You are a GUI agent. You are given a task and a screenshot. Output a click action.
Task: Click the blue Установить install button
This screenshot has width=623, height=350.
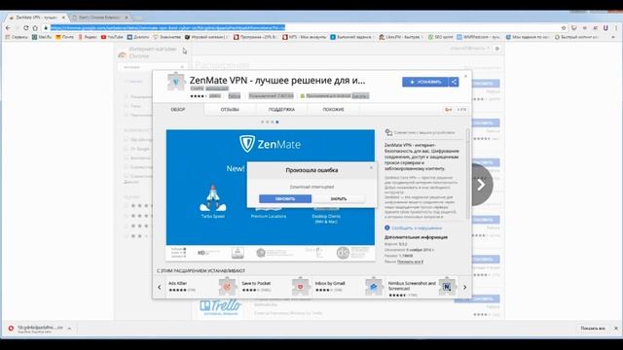(x=425, y=82)
